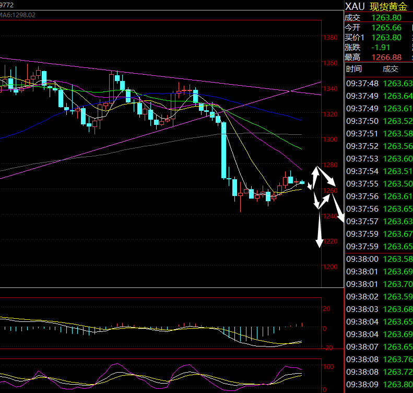Click the MACD axis label 20

point(327,309)
